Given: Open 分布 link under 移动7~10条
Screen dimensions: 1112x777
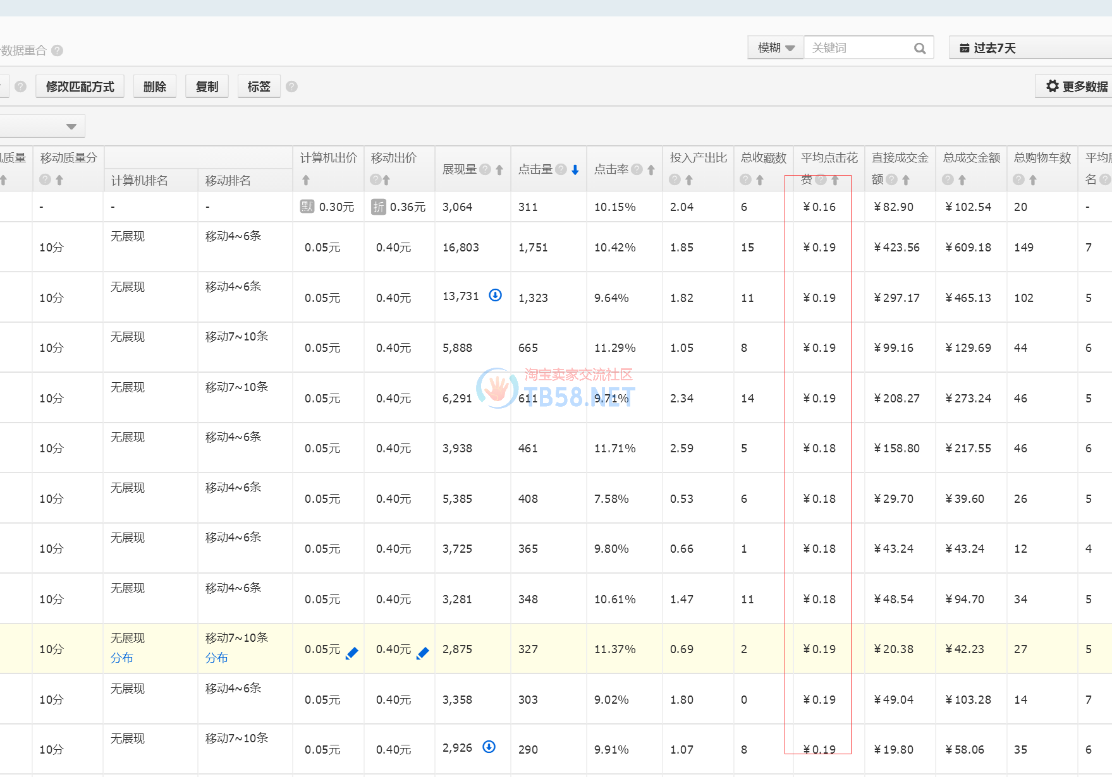Looking at the screenshot, I should pyautogui.click(x=216, y=658).
